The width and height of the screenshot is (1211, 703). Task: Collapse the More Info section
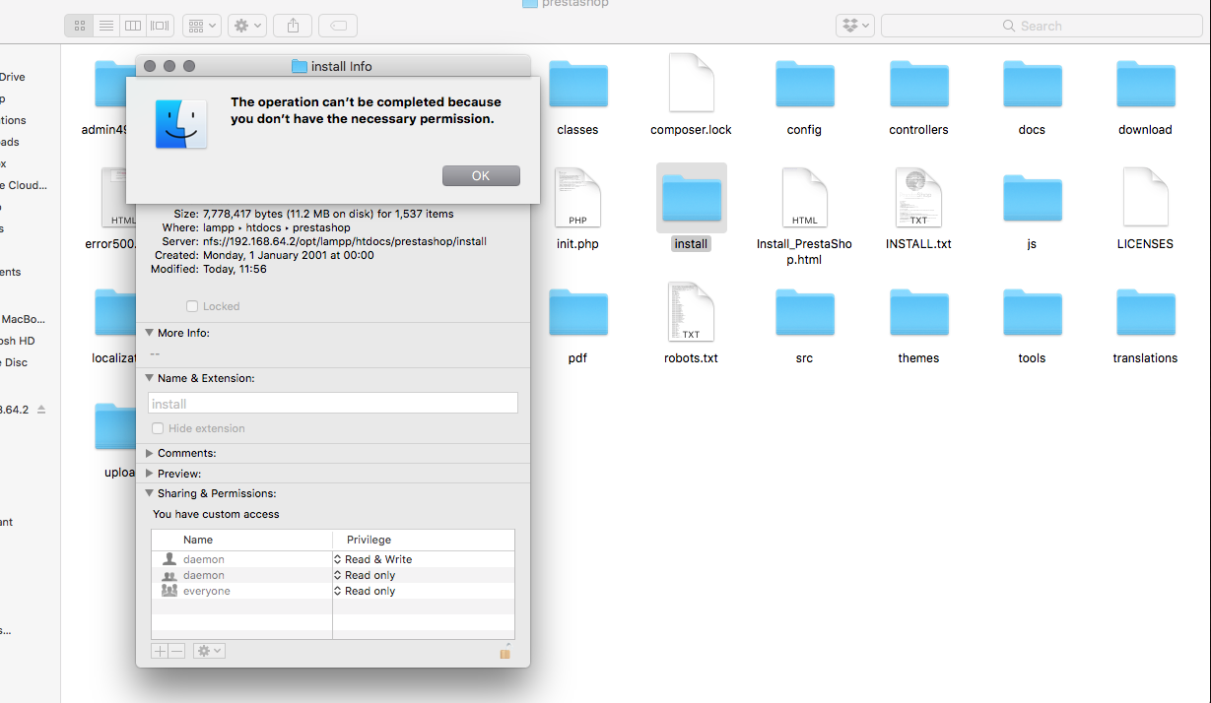click(x=150, y=333)
